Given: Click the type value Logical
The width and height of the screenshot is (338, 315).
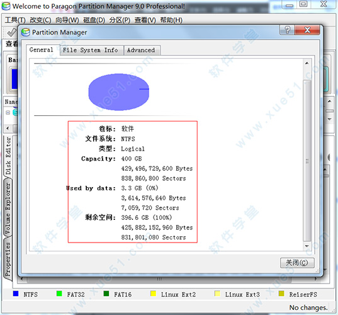Looking at the screenshot, I should pyautogui.click(x=133, y=149).
